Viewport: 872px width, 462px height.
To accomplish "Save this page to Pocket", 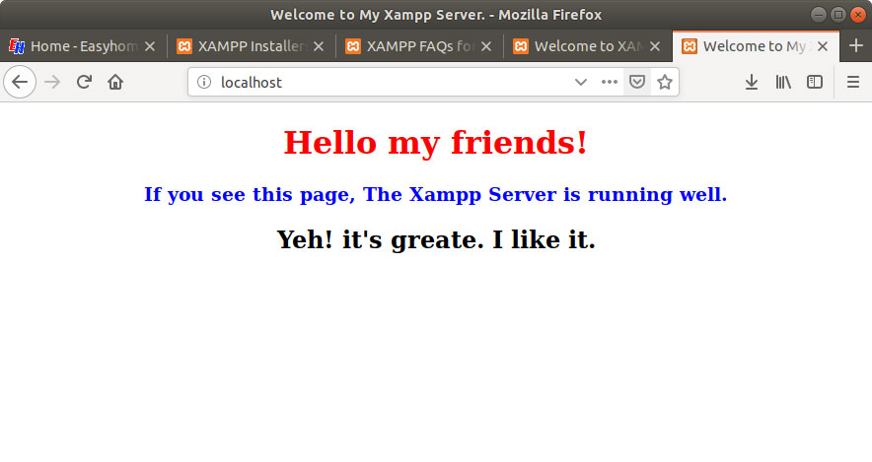I will click(637, 82).
